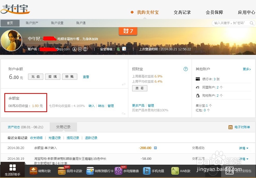Click the user avatar photo
This screenshot has width=256, height=178.
coord(11,41)
